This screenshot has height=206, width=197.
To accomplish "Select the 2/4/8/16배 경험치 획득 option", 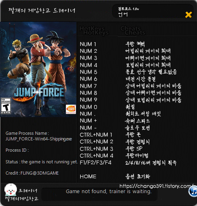I will (x=151, y=163).
